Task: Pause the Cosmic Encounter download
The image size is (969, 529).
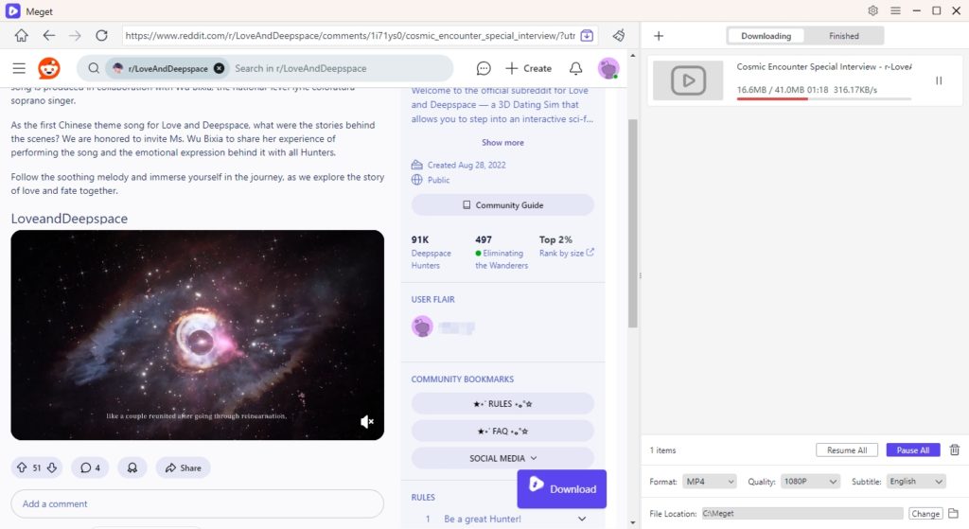Action: pyautogui.click(x=939, y=80)
